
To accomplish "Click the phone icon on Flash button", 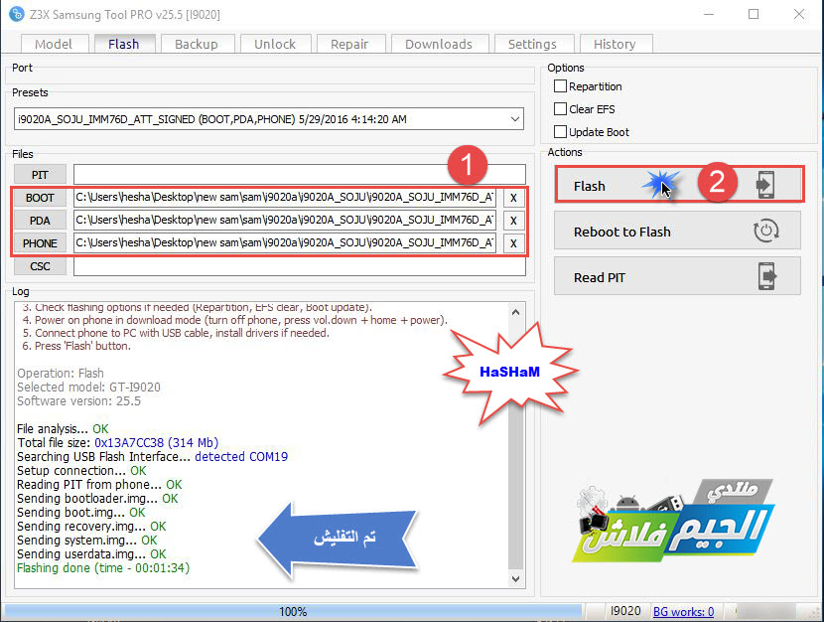I will pos(765,185).
